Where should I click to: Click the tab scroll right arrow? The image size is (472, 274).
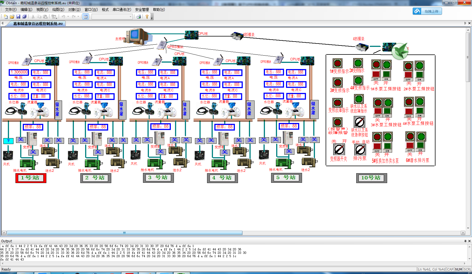[x=465, y=23]
